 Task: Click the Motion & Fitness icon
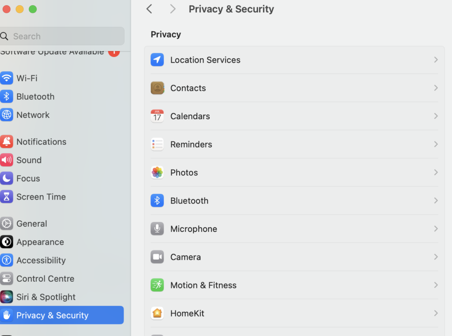tap(157, 285)
